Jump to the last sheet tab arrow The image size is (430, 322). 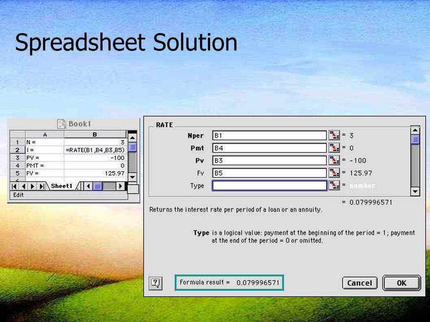pos(42,186)
